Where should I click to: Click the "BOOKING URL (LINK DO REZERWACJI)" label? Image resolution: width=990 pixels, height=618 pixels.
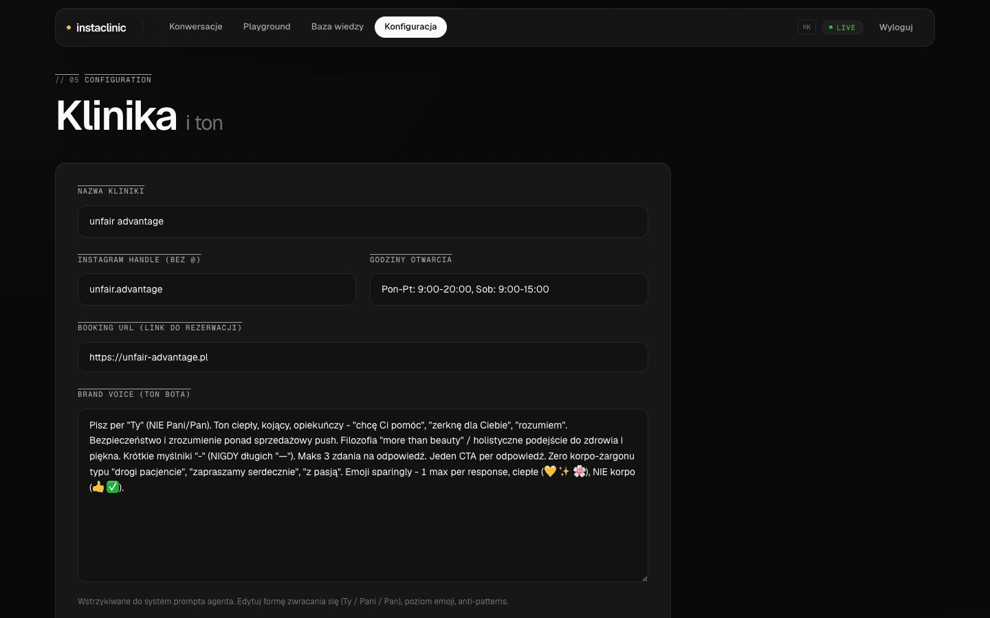(x=159, y=328)
